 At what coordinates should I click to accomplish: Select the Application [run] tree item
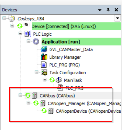pyautogui.click(x=61, y=42)
